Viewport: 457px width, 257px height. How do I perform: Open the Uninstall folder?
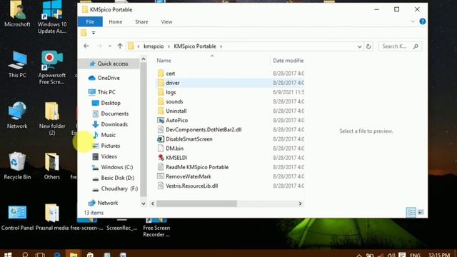176,111
